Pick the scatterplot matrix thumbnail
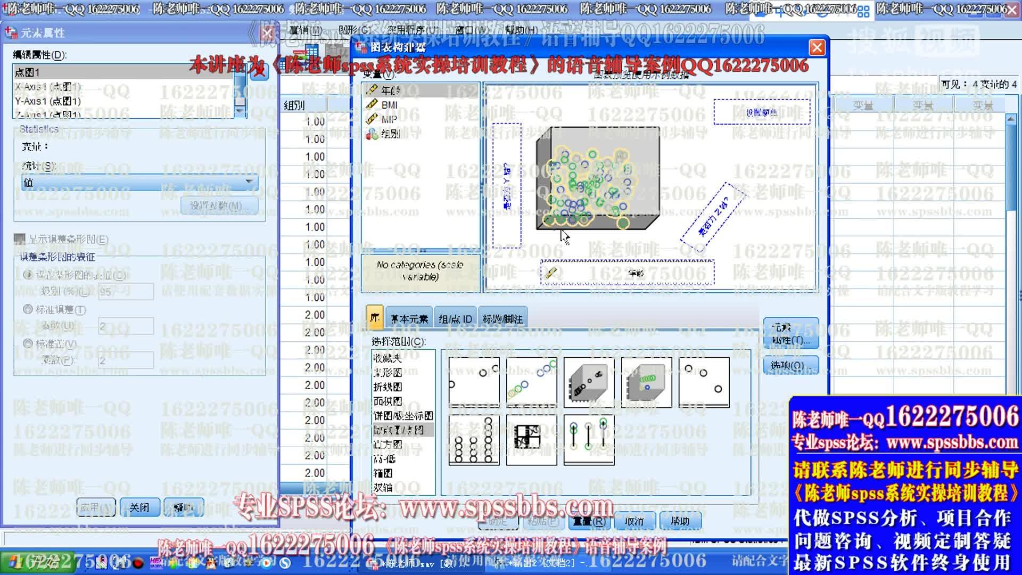The height and width of the screenshot is (575, 1022). coord(531,441)
